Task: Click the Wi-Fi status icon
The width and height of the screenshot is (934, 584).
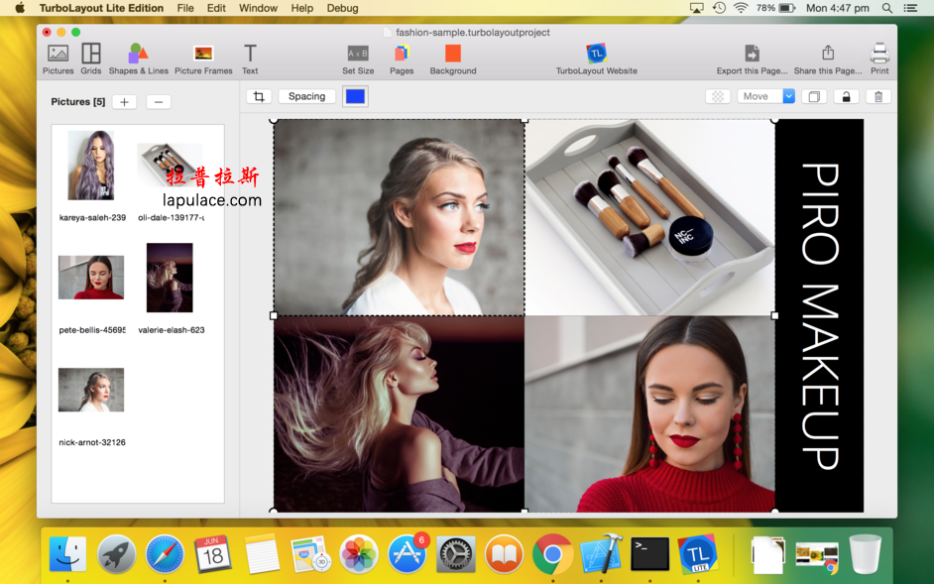Action: coord(741,8)
